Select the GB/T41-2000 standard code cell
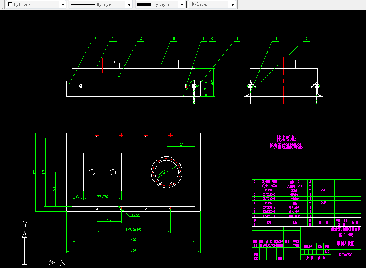The width and height of the screenshot is (366, 268). click(x=269, y=186)
